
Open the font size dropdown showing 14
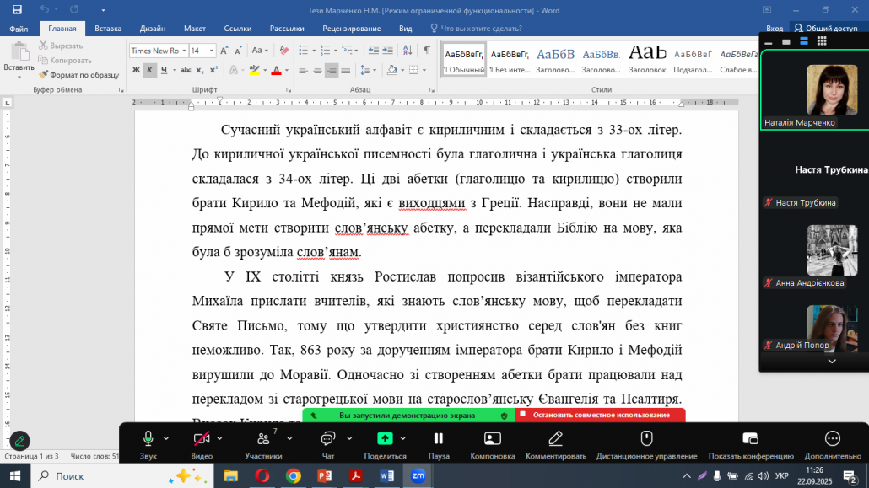(211, 51)
